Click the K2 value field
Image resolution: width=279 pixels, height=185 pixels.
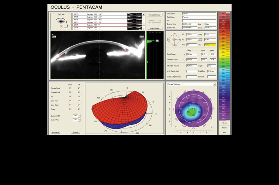(x=191, y=39)
